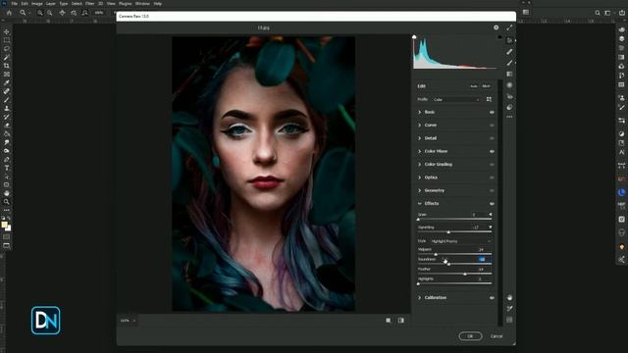Click the Home icon in options bar

coord(9,13)
